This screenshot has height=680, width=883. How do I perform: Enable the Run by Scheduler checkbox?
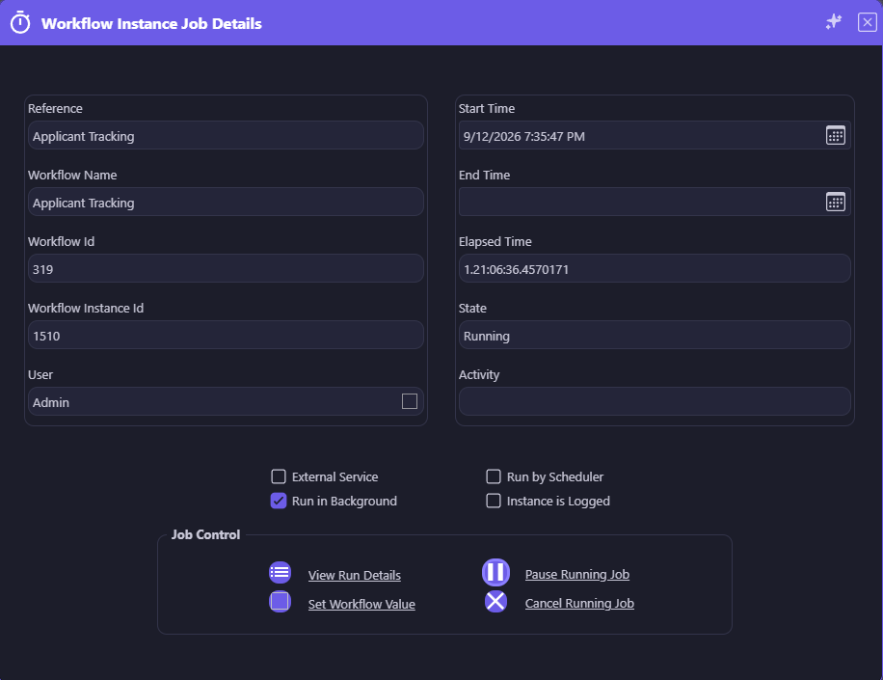494,476
